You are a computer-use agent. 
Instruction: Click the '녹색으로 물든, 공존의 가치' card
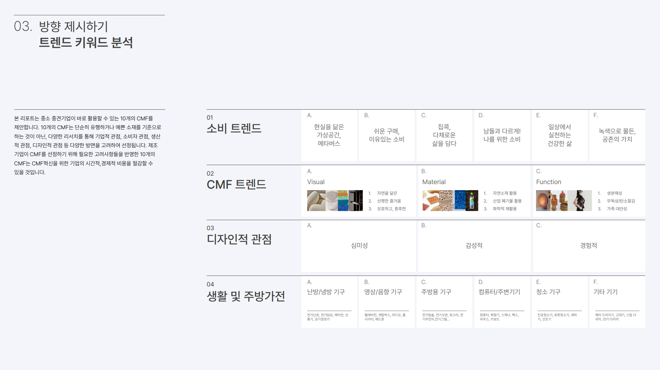pos(617,135)
